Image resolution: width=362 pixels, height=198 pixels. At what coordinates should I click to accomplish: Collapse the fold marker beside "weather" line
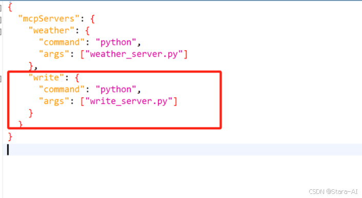pos(1,32)
